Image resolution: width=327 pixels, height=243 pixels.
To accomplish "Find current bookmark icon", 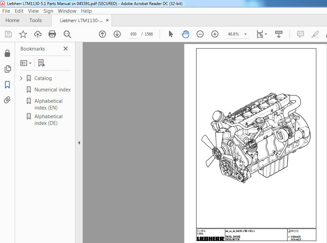I will [x=42, y=63].
